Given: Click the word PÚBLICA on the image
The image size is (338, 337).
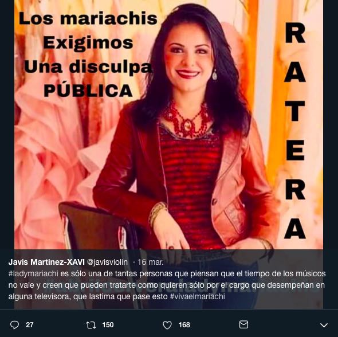Looking at the screenshot, I should pos(88,91).
